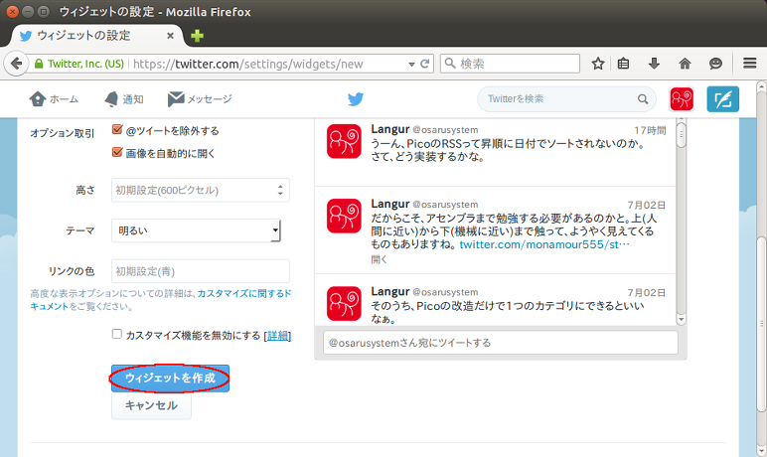This screenshot has height=457, width=767.
Task: Go to Twitter ホーム
Action: pos(54,98)
